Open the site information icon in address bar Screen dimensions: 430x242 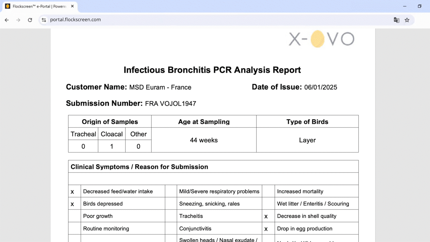[x=44, y=20]
